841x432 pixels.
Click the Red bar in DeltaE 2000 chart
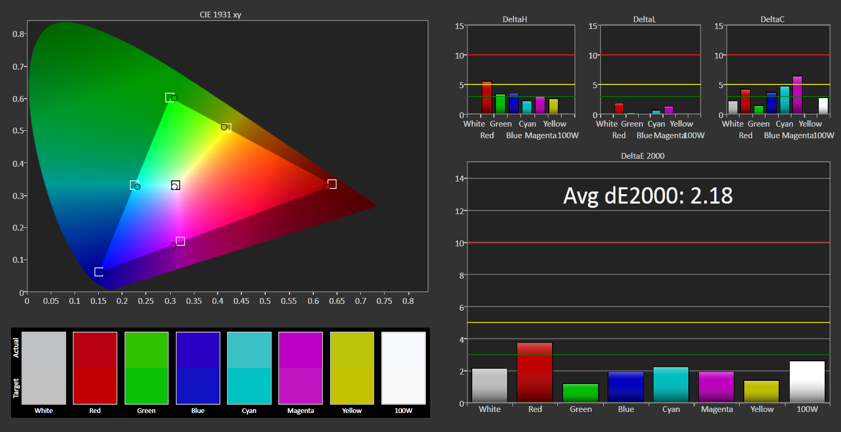pos(535,373)
